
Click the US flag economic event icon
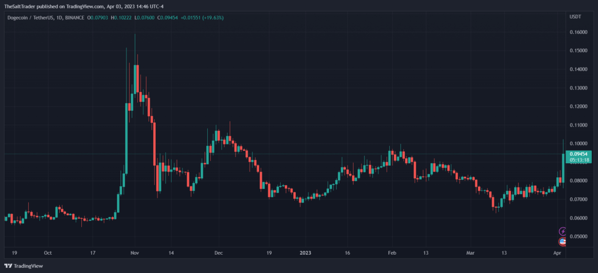point(562,241)
